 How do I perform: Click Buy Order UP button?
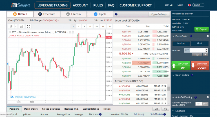click(x=181, y=66)
